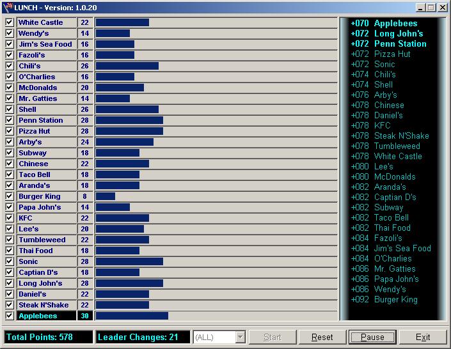Click the (ALL) combo box field
The width and height of the screenshot is (451, 349).
pyautogui.click(x=219, y=337)
